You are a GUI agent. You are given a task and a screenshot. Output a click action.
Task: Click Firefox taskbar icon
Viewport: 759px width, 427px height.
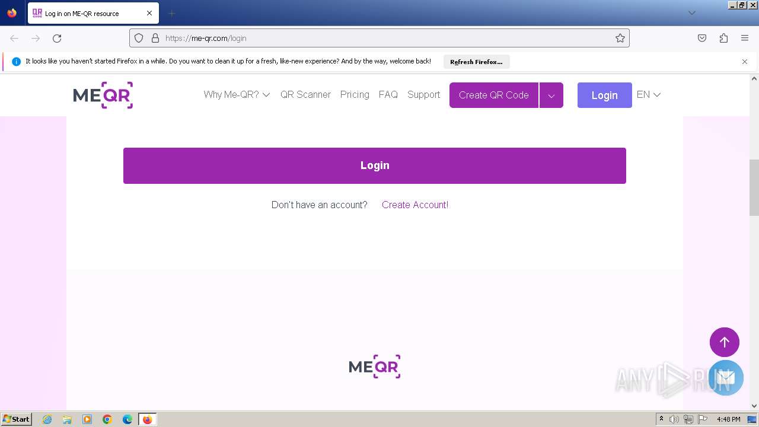[x=147, y=419]
